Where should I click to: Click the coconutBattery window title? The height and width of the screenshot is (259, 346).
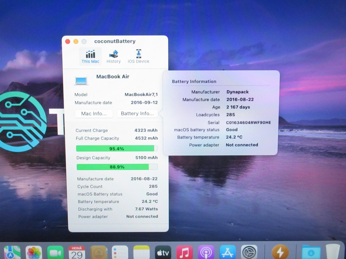pos(115,41)
